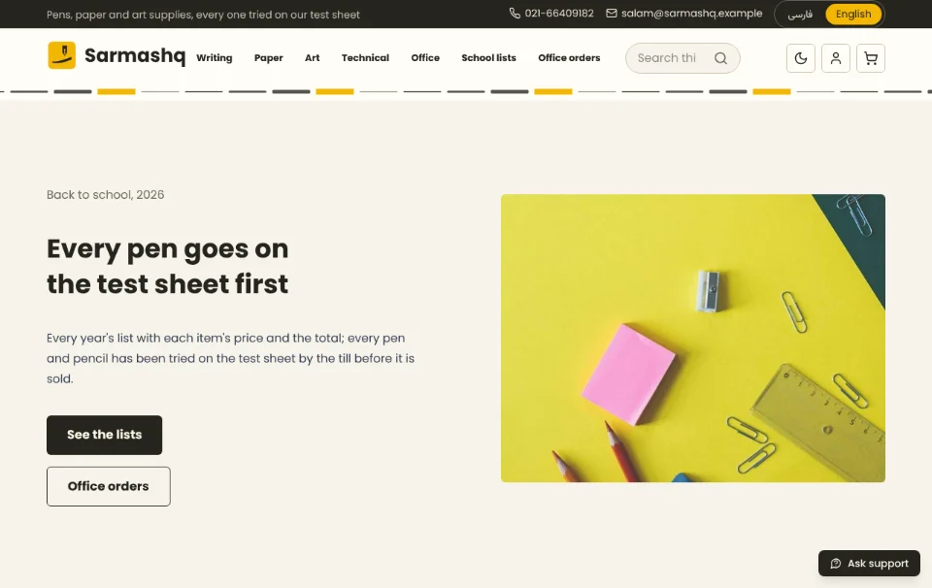Screen dimensions: 932x588
Task: Click the stationery hero image
Action: 693,338
